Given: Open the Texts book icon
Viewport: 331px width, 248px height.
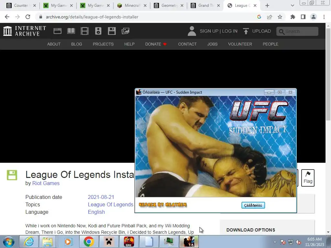Looking at the screenshot, I should click(71, 31).
